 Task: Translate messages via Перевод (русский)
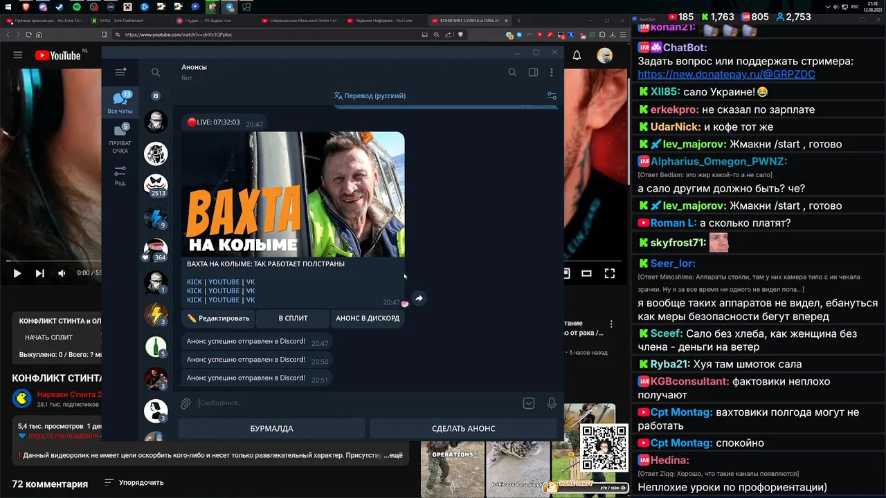point(370,95)
